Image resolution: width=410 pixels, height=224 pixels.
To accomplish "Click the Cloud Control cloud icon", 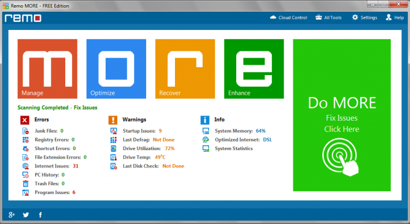I will click(x=273, y=17).
